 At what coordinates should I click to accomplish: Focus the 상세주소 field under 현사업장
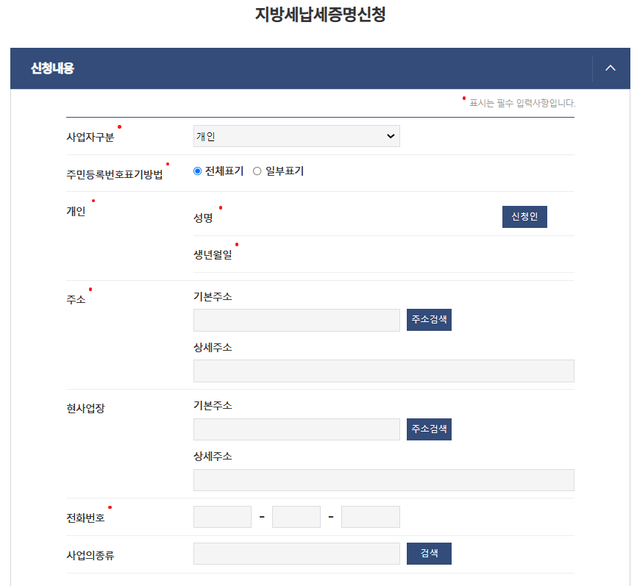(x=384, y=480)
